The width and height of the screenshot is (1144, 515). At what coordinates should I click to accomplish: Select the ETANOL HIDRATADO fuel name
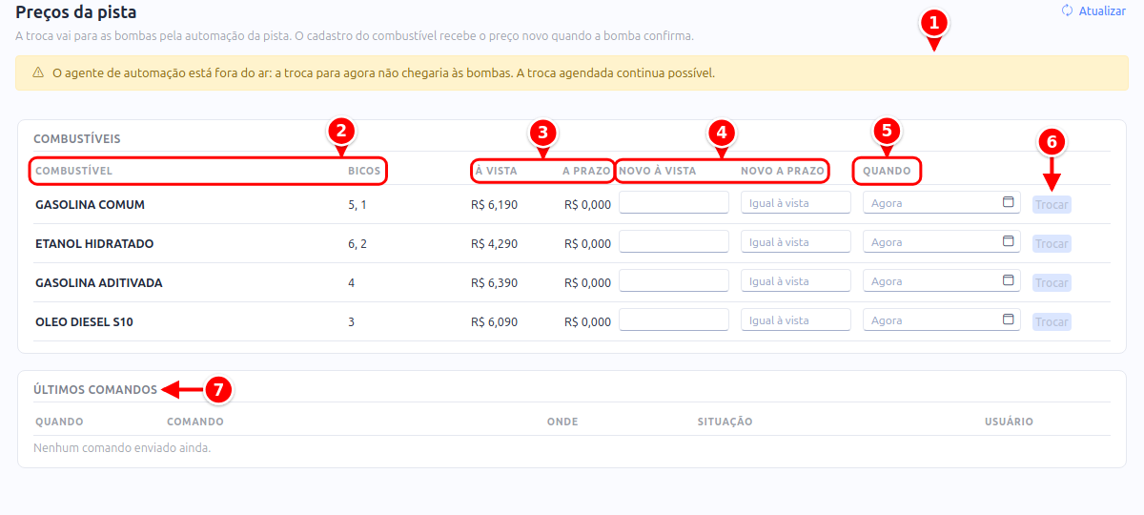click(94, 243)
